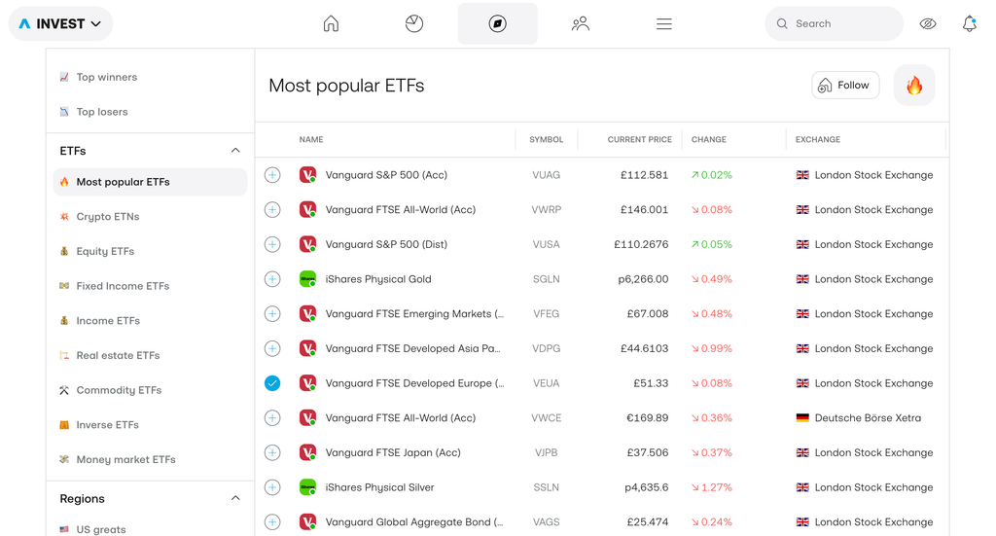Add VWRP Vanguard FTSE All-World plus button
996x536 pixels.
[x=272, y=209]
